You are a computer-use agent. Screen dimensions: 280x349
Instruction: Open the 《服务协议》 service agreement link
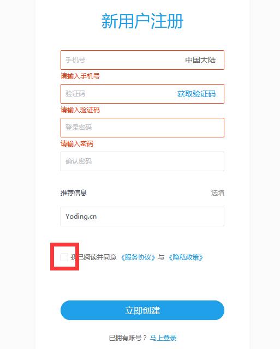(x=138, y=257)
